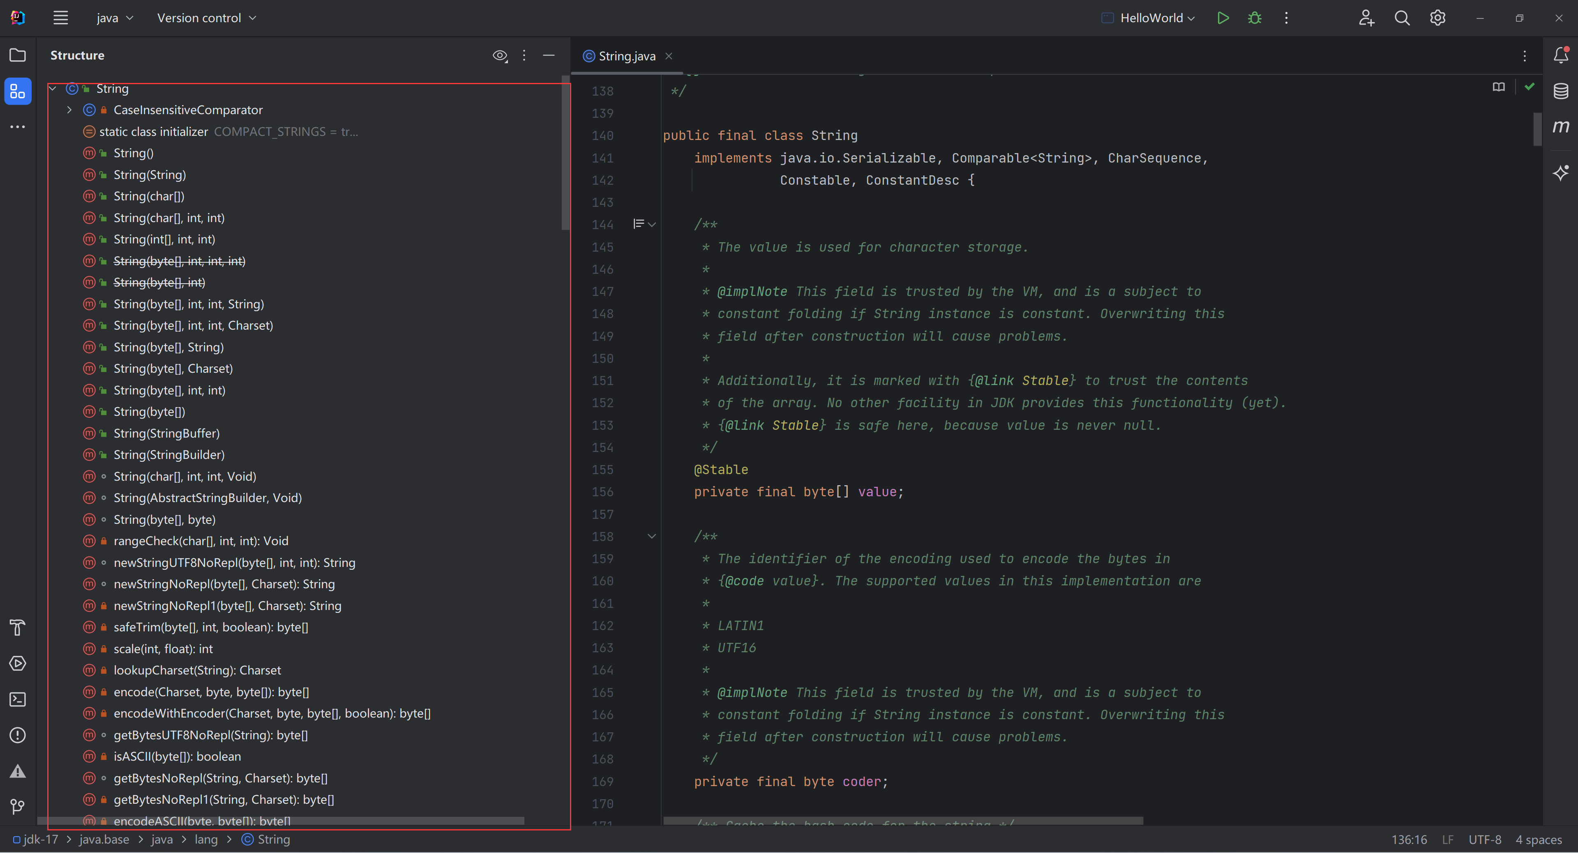Click the String class breadcrumb
The width and height of the screenshot is (1578, 853).
coord(266,839)
